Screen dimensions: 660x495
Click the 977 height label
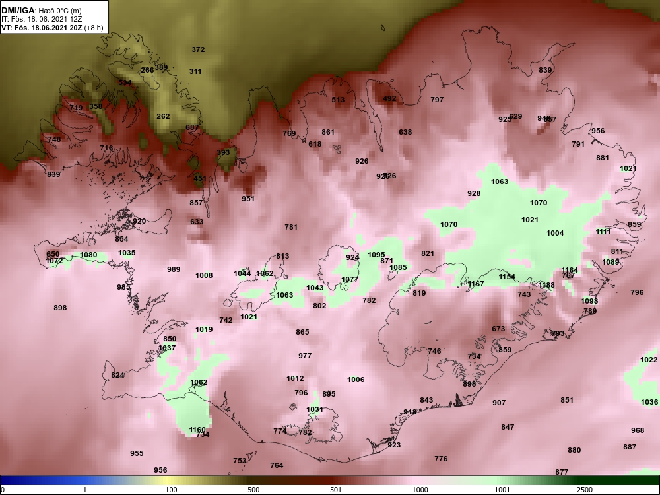305,356
